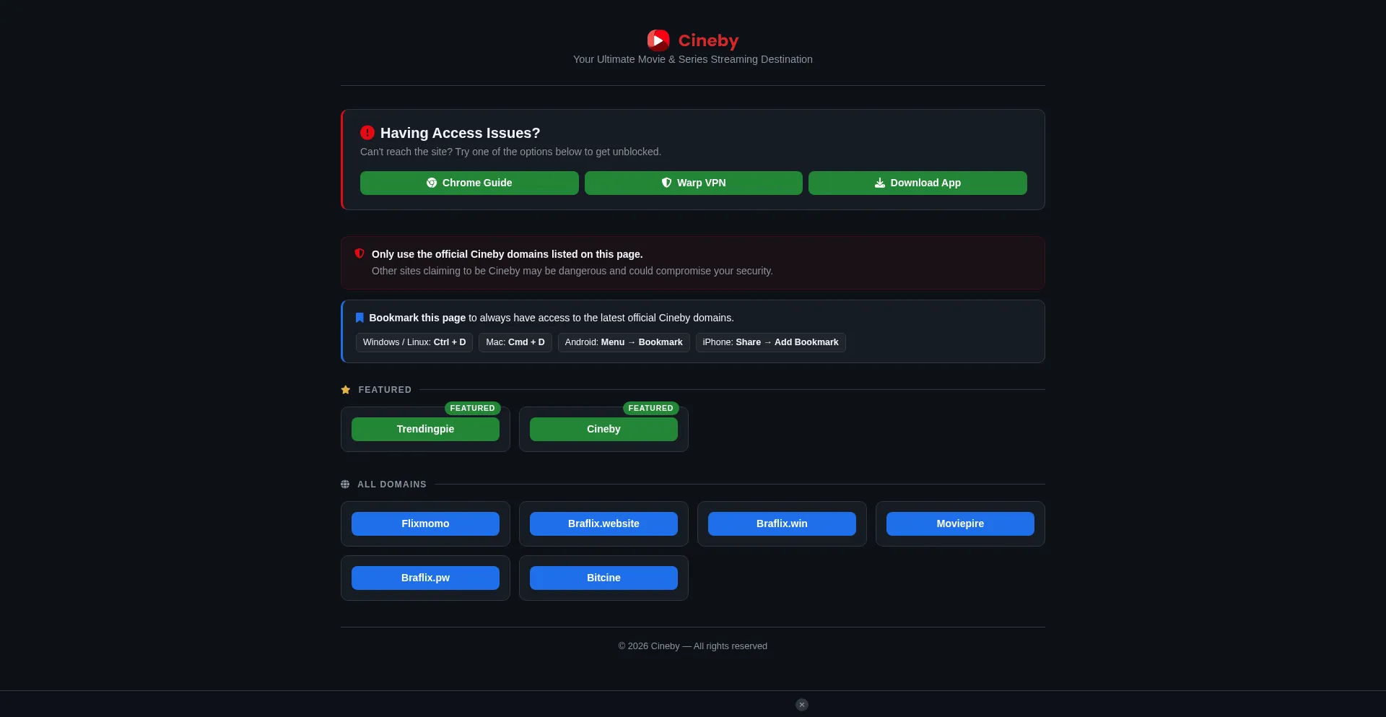Screen dimensions: 1386x717
Task: Click 'Other sites claiming to be Cineby' warning text
Action: pos(572,271)
